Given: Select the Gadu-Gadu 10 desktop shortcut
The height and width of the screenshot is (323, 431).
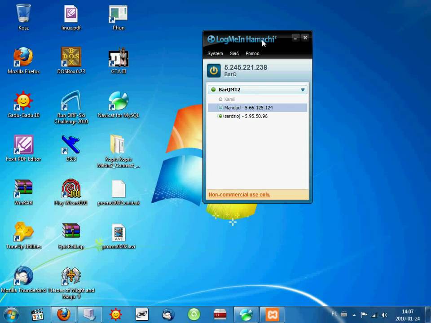Looking at the screenshot, I should [23, 105].
